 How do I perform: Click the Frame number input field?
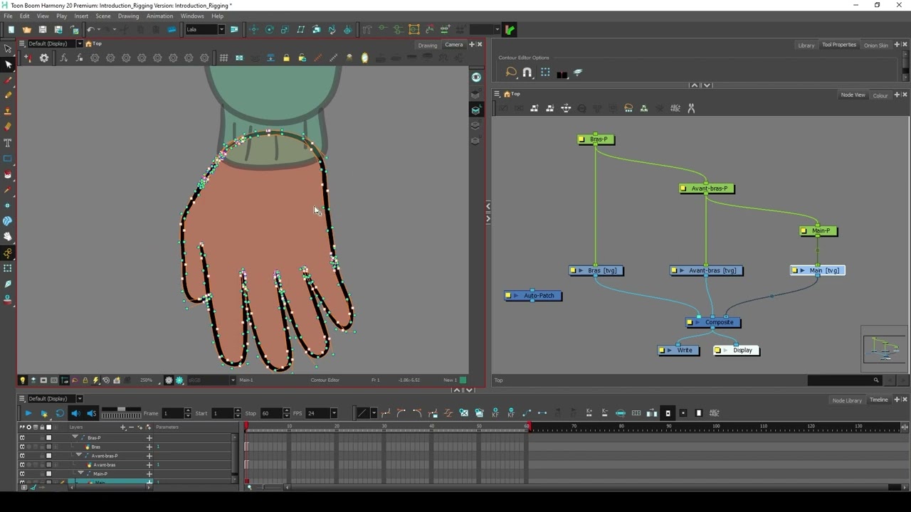point(172,413)
